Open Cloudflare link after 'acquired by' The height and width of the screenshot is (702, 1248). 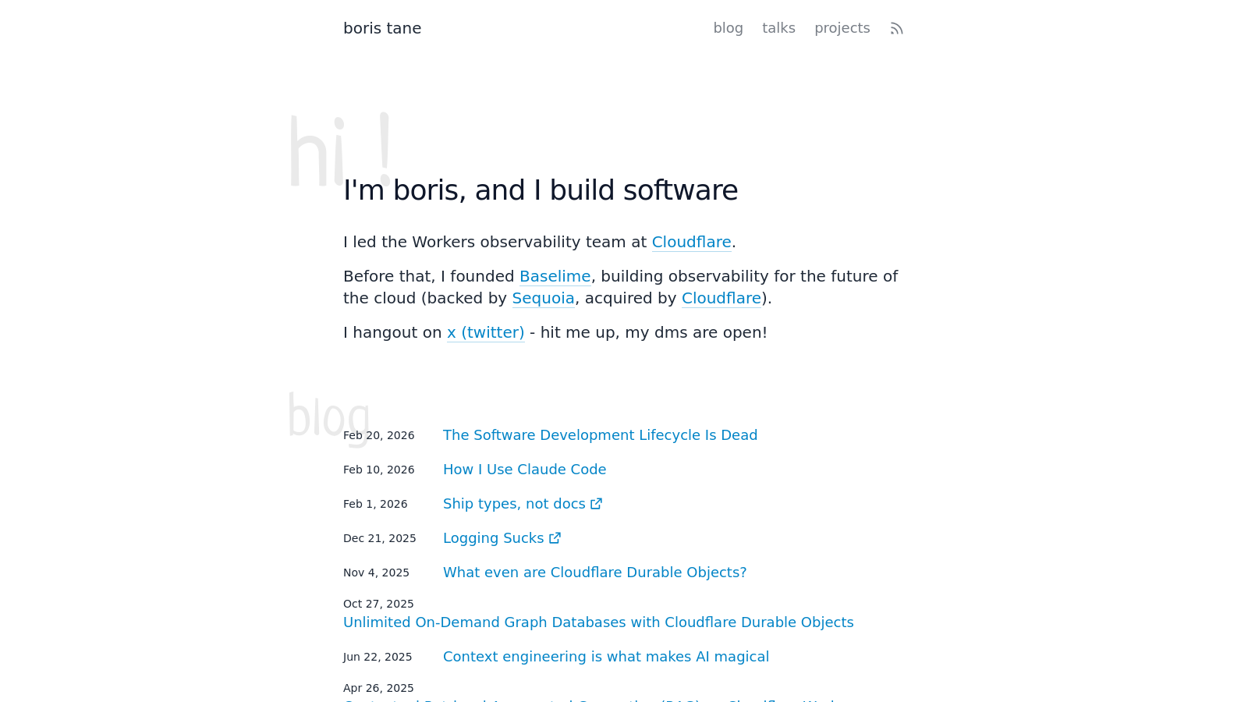[721, 298]
